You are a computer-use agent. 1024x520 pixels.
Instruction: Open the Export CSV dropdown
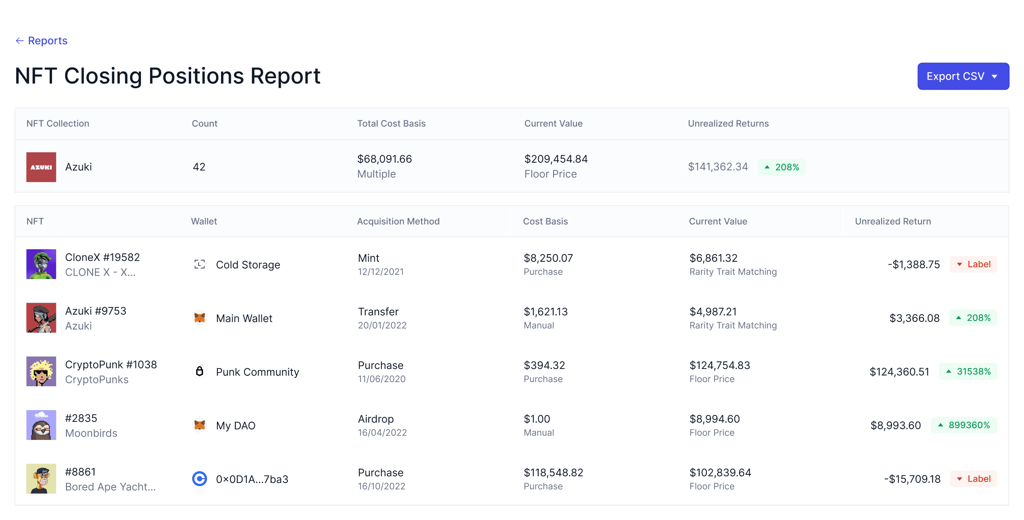click(x=963, y=76)
